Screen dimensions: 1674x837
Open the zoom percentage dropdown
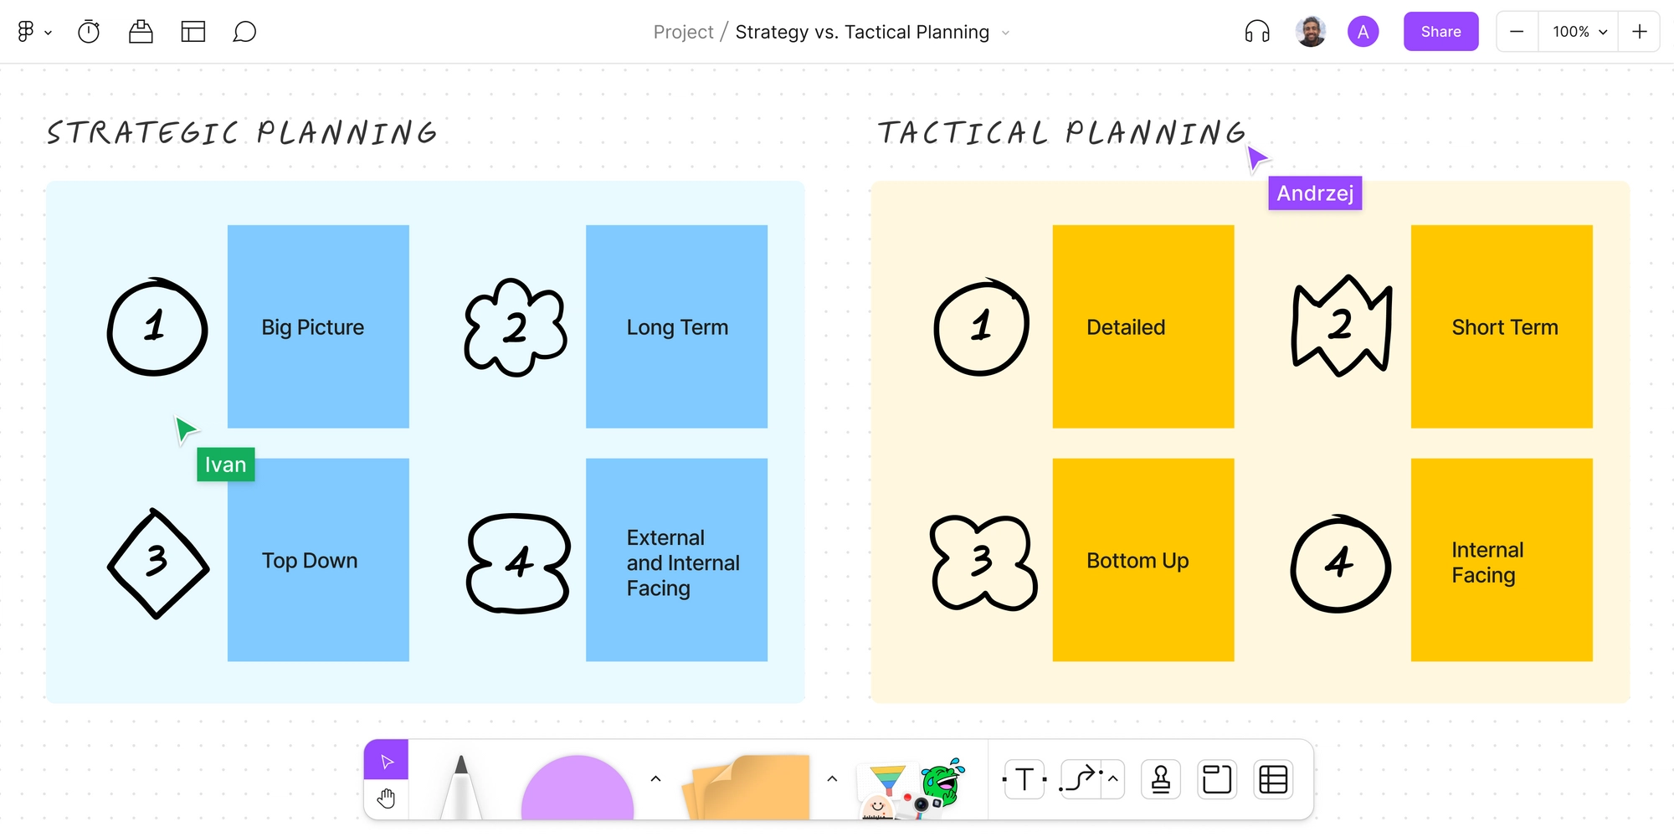coord(1578,31)
